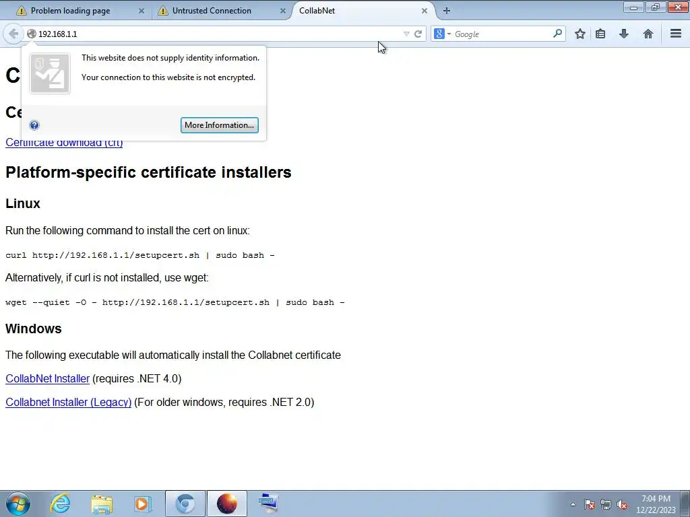Open the clock showing 7:04 PM
The height and width of the screenshot is (517, 690).
pos(656,504)
